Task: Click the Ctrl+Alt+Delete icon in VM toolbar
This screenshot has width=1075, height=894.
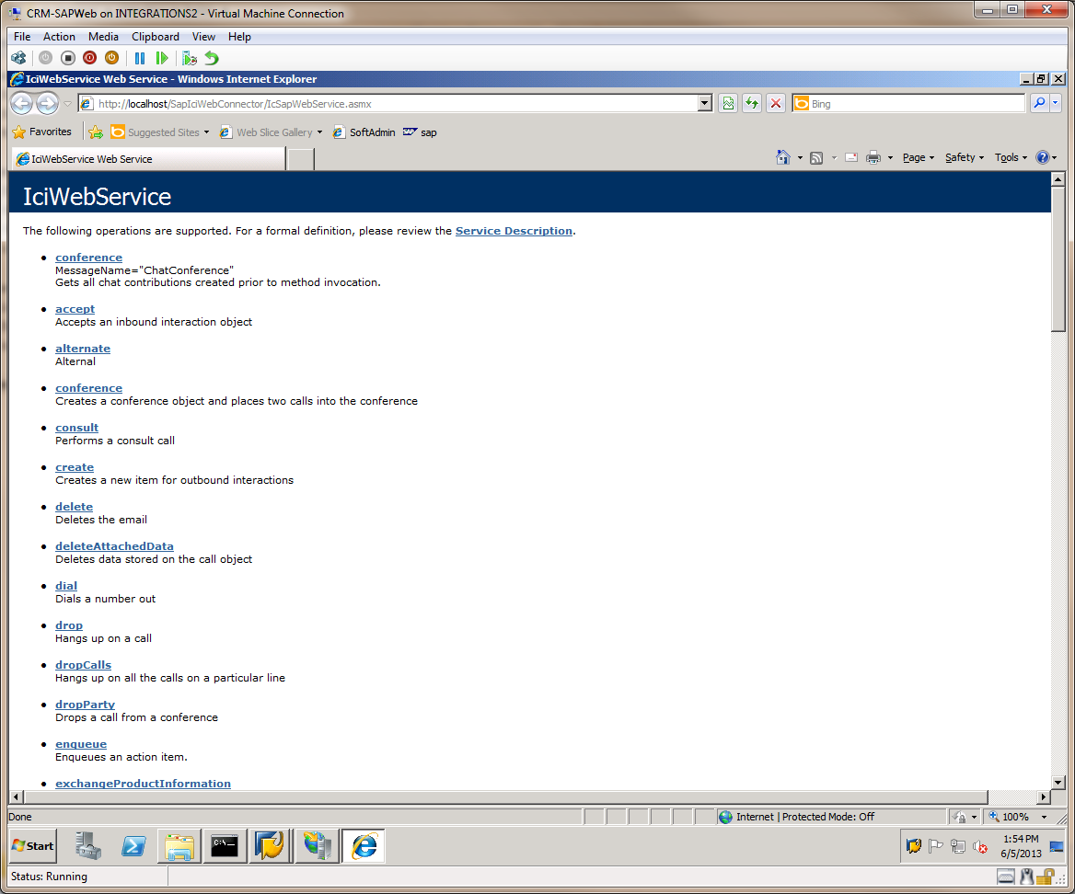Action: click(18, 58)
